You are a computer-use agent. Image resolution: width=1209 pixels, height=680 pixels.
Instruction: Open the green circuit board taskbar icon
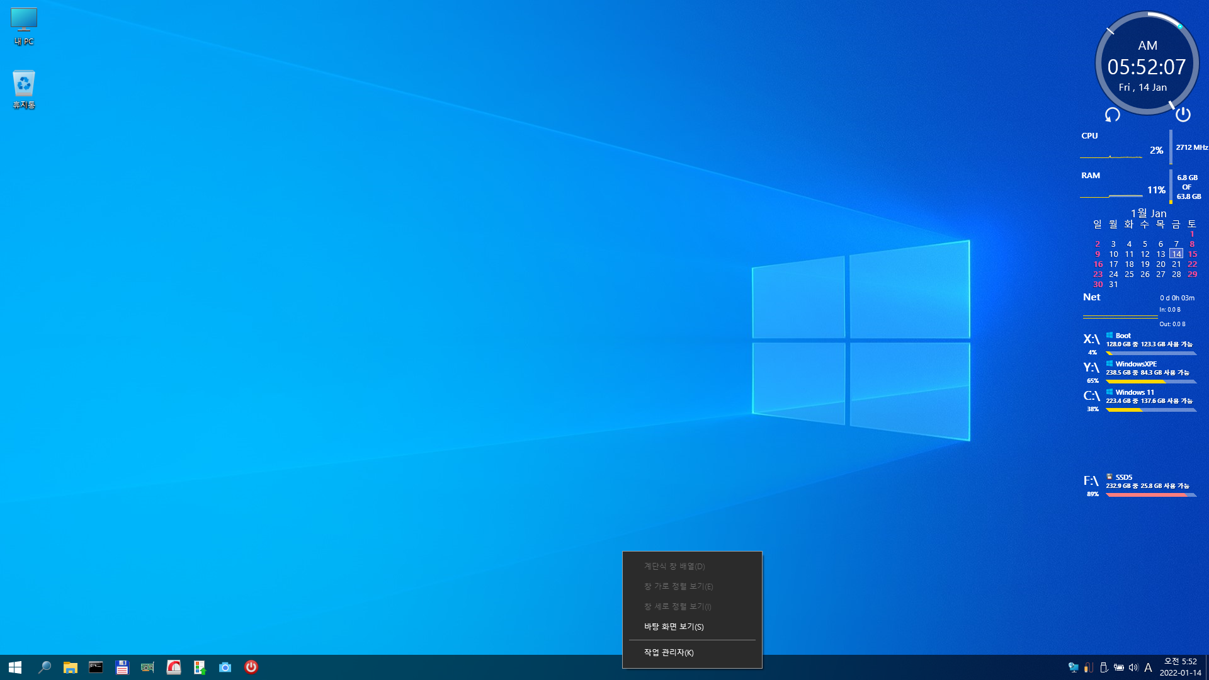point(147,667)
